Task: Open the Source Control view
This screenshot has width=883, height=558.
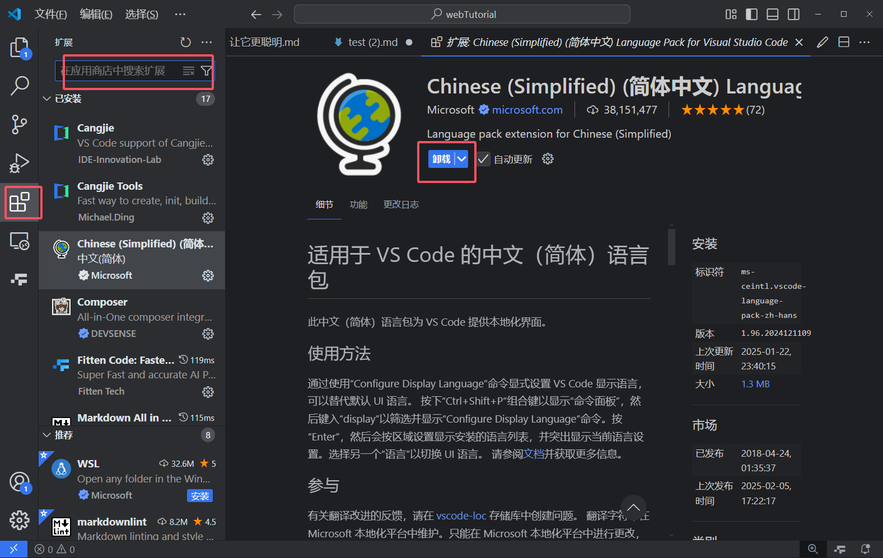Action: tap(20, 124)
